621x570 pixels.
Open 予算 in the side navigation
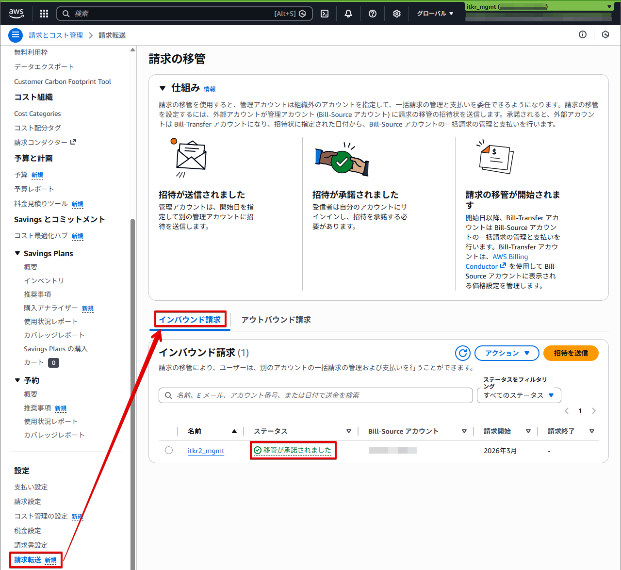coord(21,175)
